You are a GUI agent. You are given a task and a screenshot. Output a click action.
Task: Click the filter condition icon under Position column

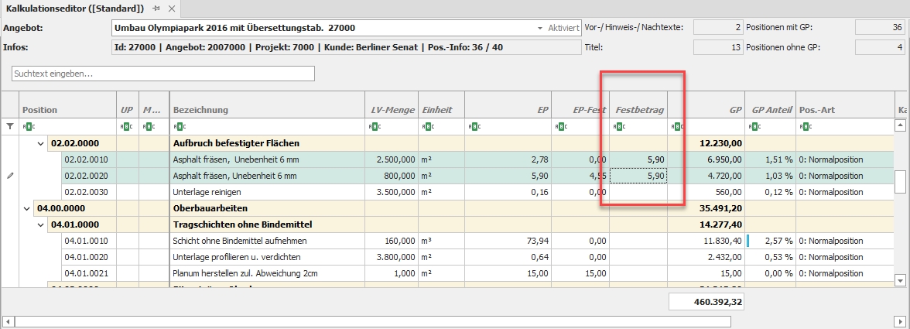click(28, 125)
